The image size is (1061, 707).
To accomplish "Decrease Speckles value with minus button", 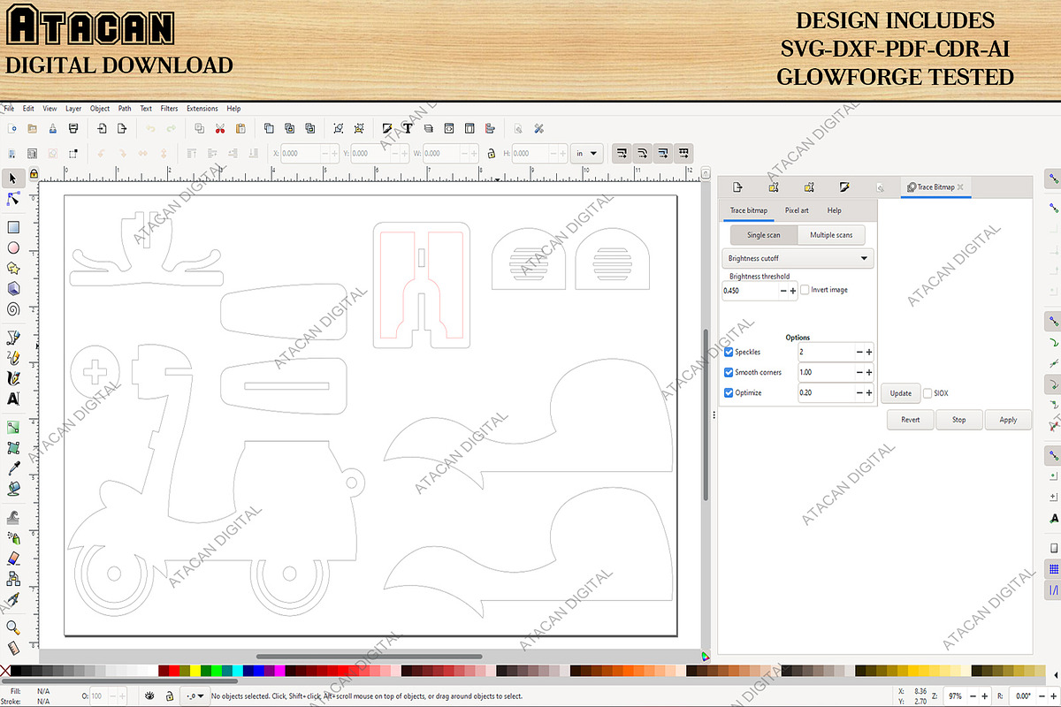I will 859,352.
